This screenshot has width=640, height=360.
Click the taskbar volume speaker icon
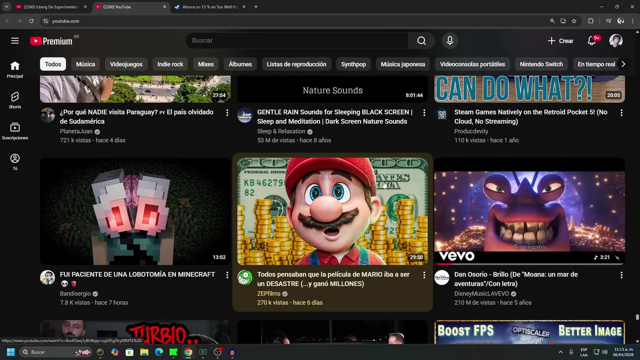605,352
